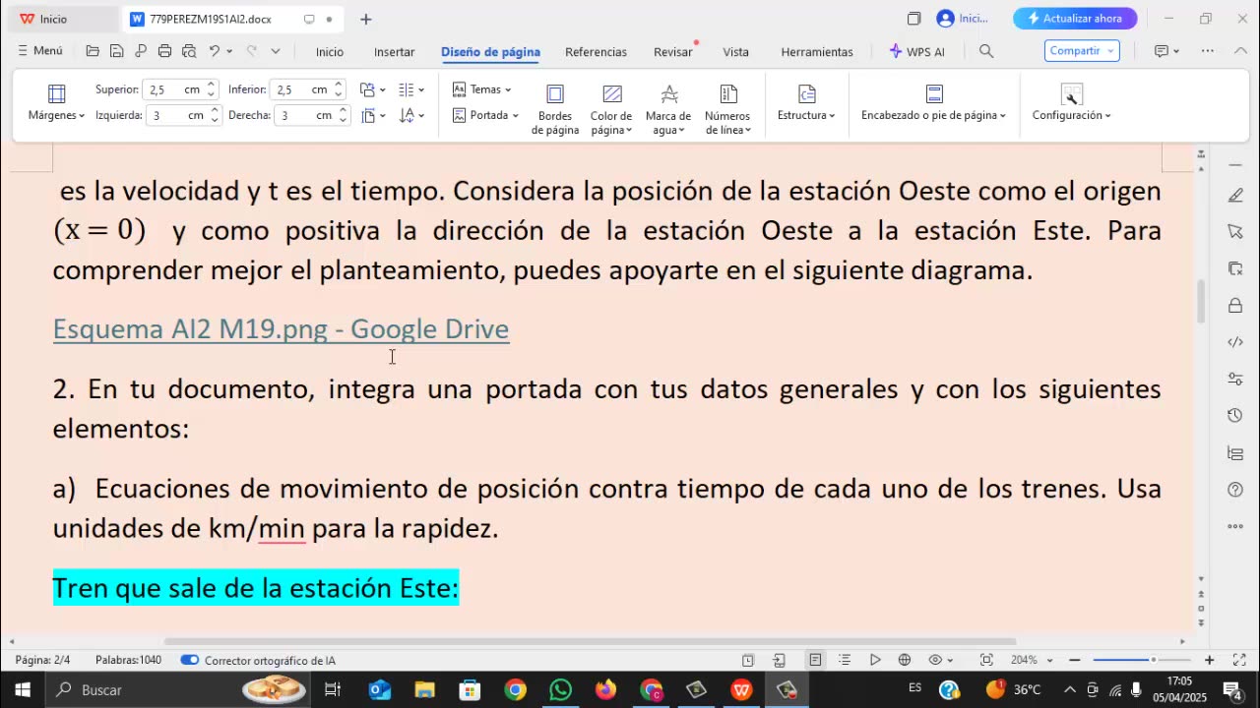
Task: Open the Configuración tool icon
Action: pyautogui.click(x=1072, y=93)
